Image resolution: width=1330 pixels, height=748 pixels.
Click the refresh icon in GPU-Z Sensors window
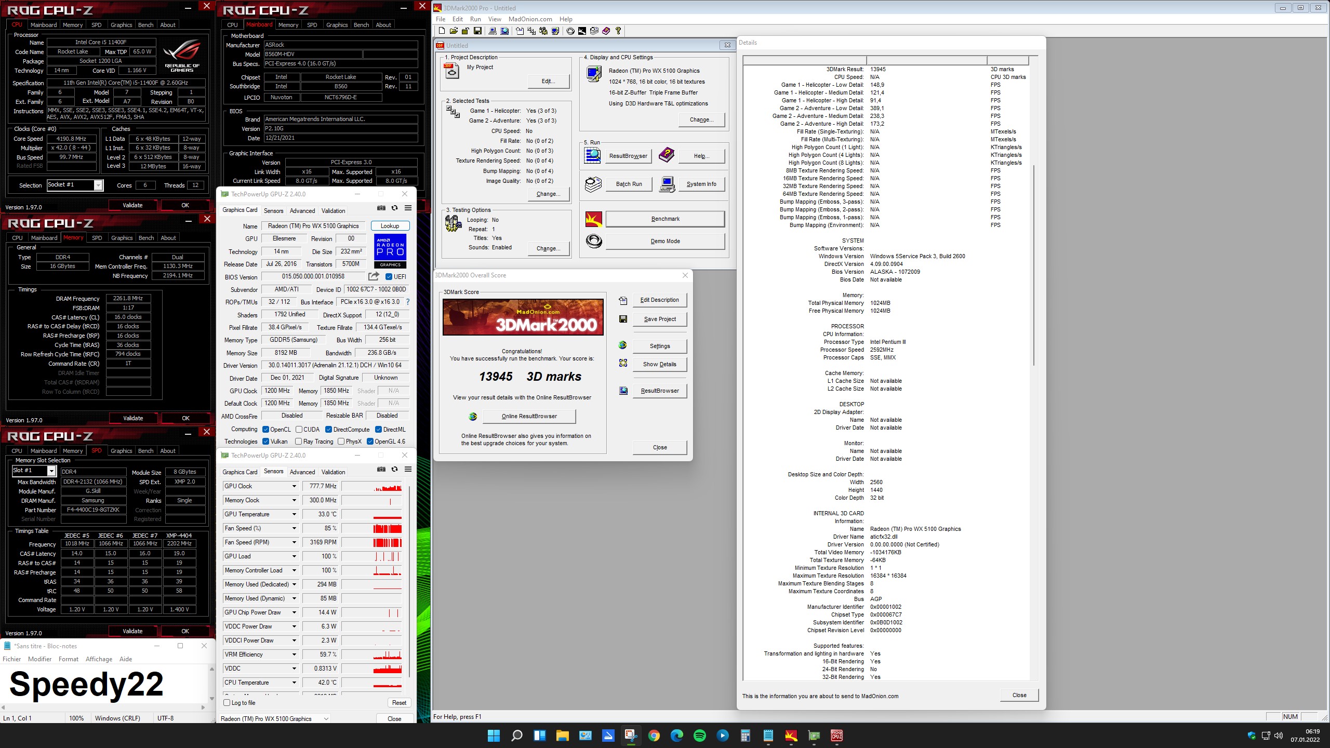[x=395, y=470]
